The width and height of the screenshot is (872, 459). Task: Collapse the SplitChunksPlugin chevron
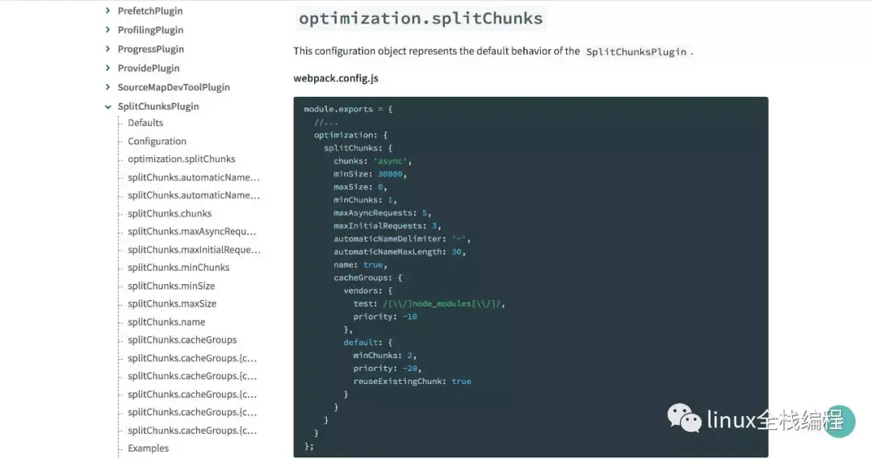tap(107, 106)
